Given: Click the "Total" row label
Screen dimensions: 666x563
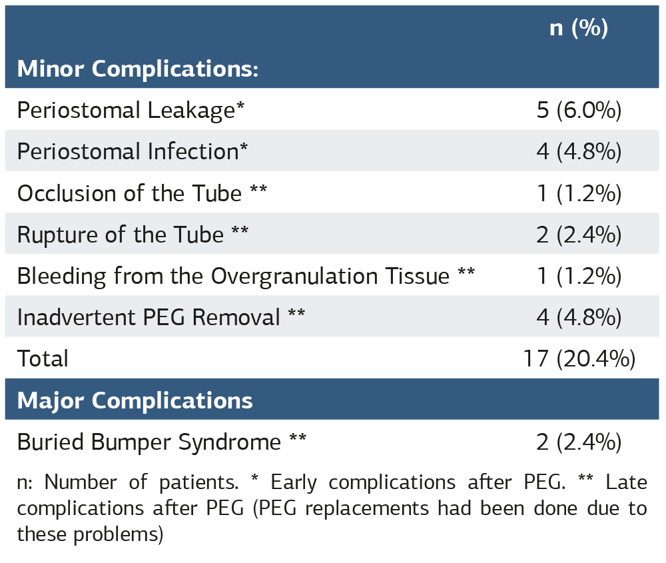Looking at the screenshot, I should point(43,358).
